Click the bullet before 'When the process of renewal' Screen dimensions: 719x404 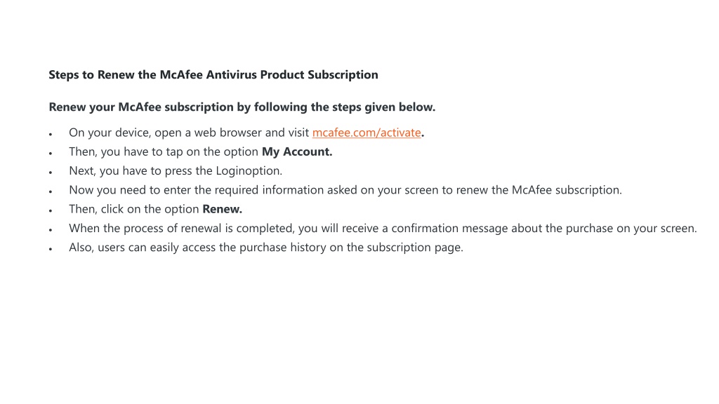click(x=51, y=230)
